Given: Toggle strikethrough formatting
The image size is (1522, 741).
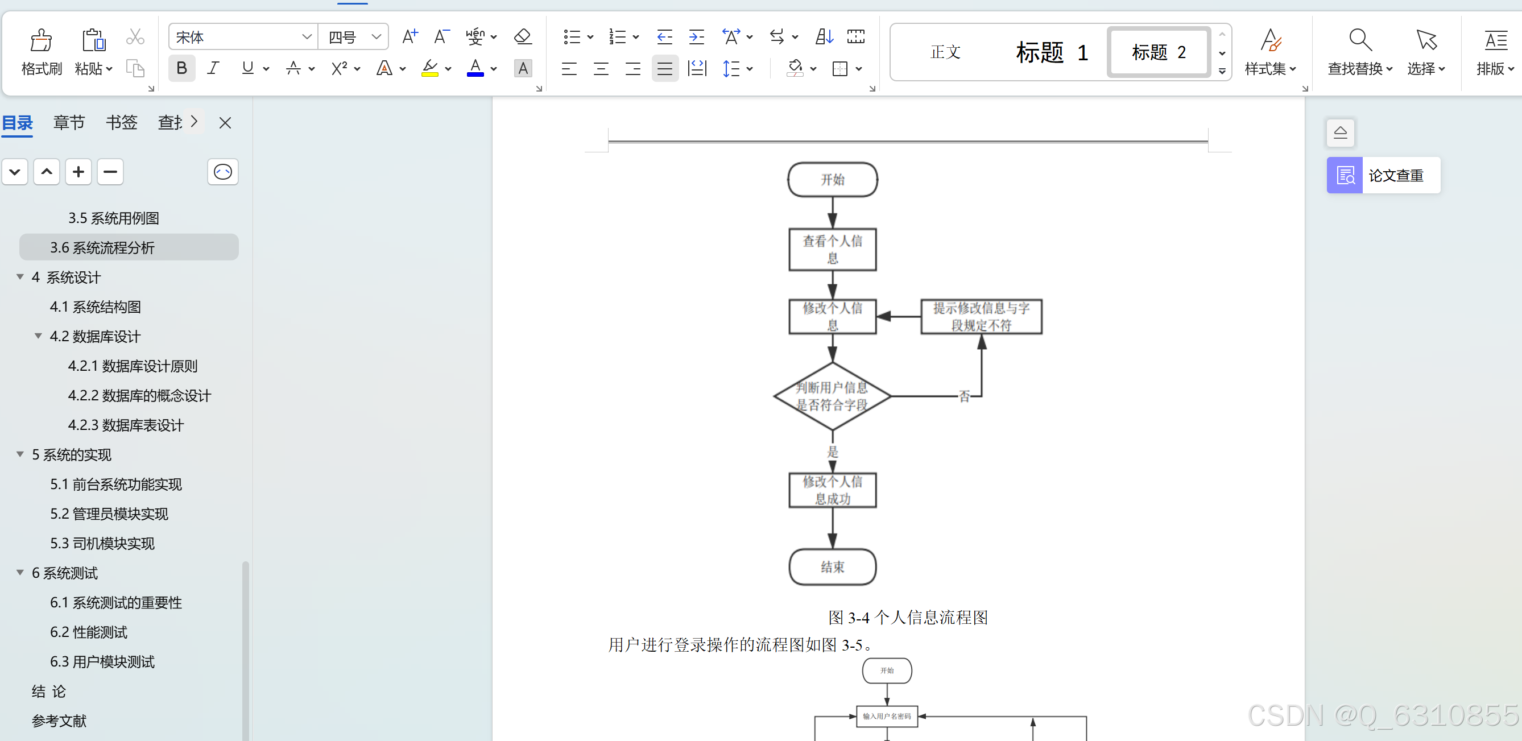Looking at the screenshot, I should (293, 69).
